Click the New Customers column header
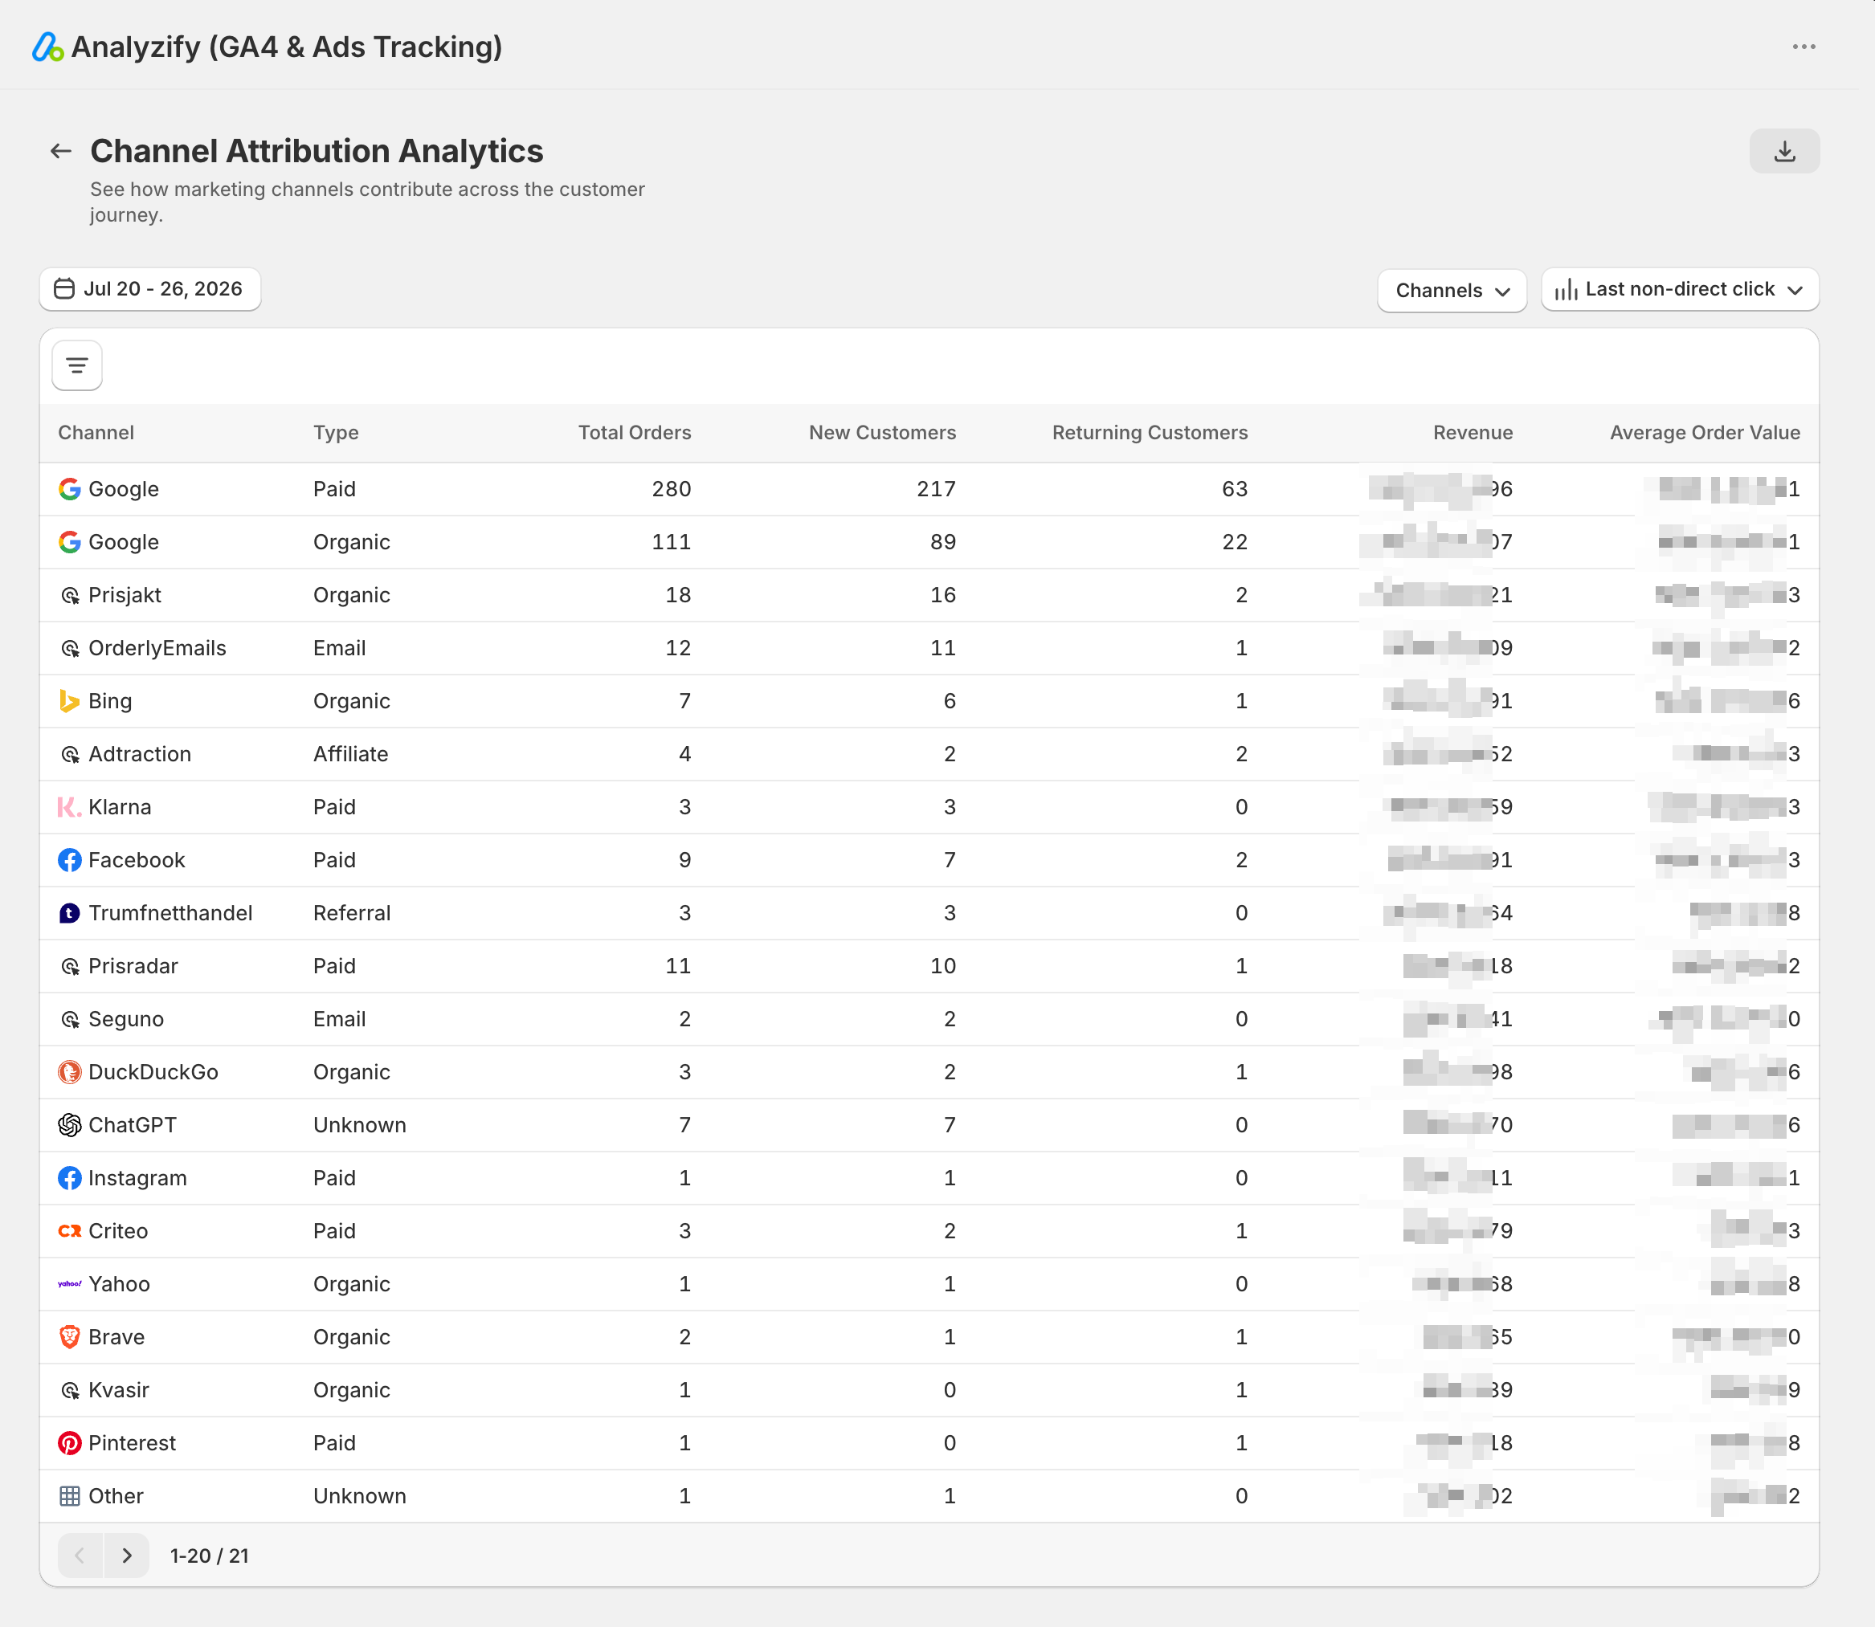 [883, 432]
